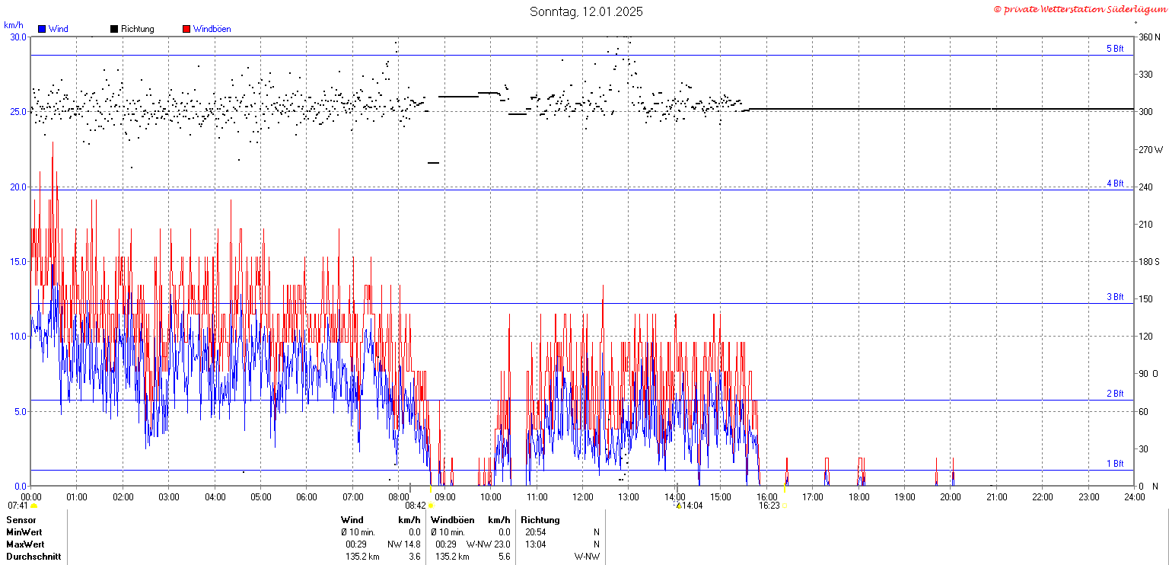The width and height of the screenshot is (1169, 565).
Task: Click the 3 Bft threshold label
Action: [1115, 297]
